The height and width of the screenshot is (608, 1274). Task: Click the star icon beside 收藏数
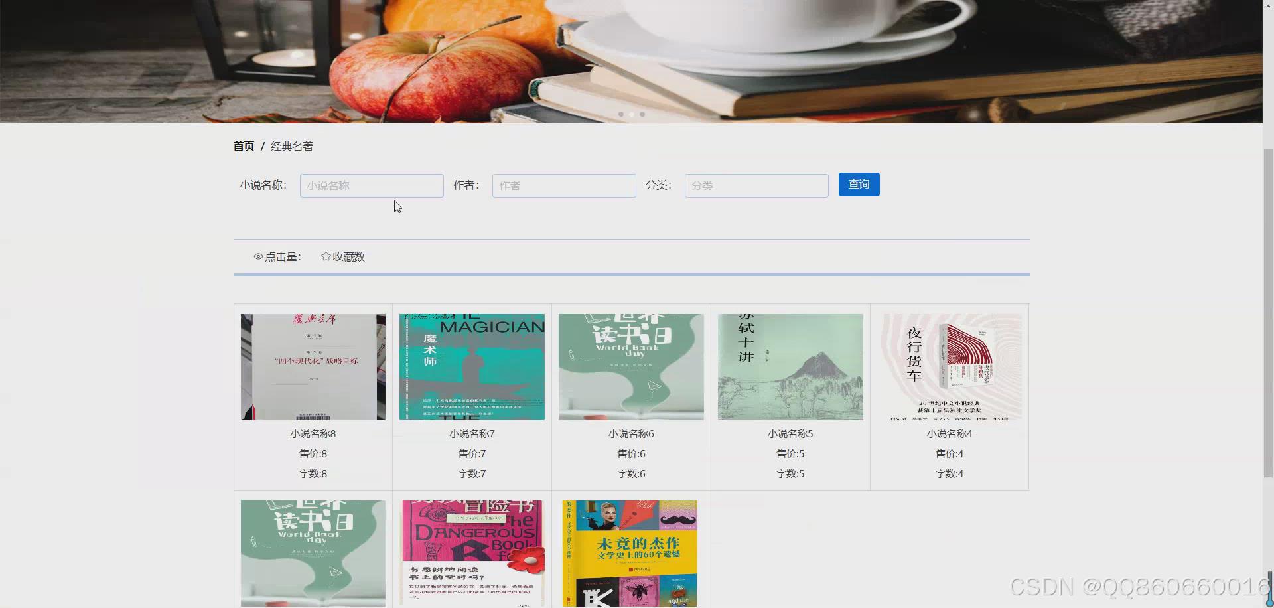(325, 256)
